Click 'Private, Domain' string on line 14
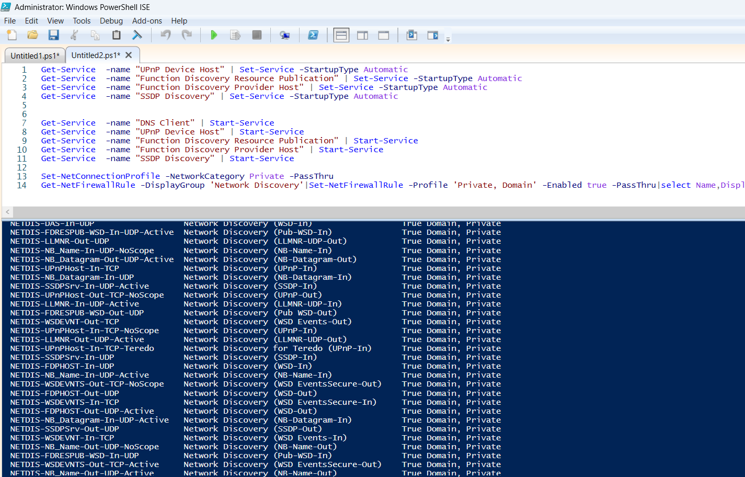 click(495, 185)
